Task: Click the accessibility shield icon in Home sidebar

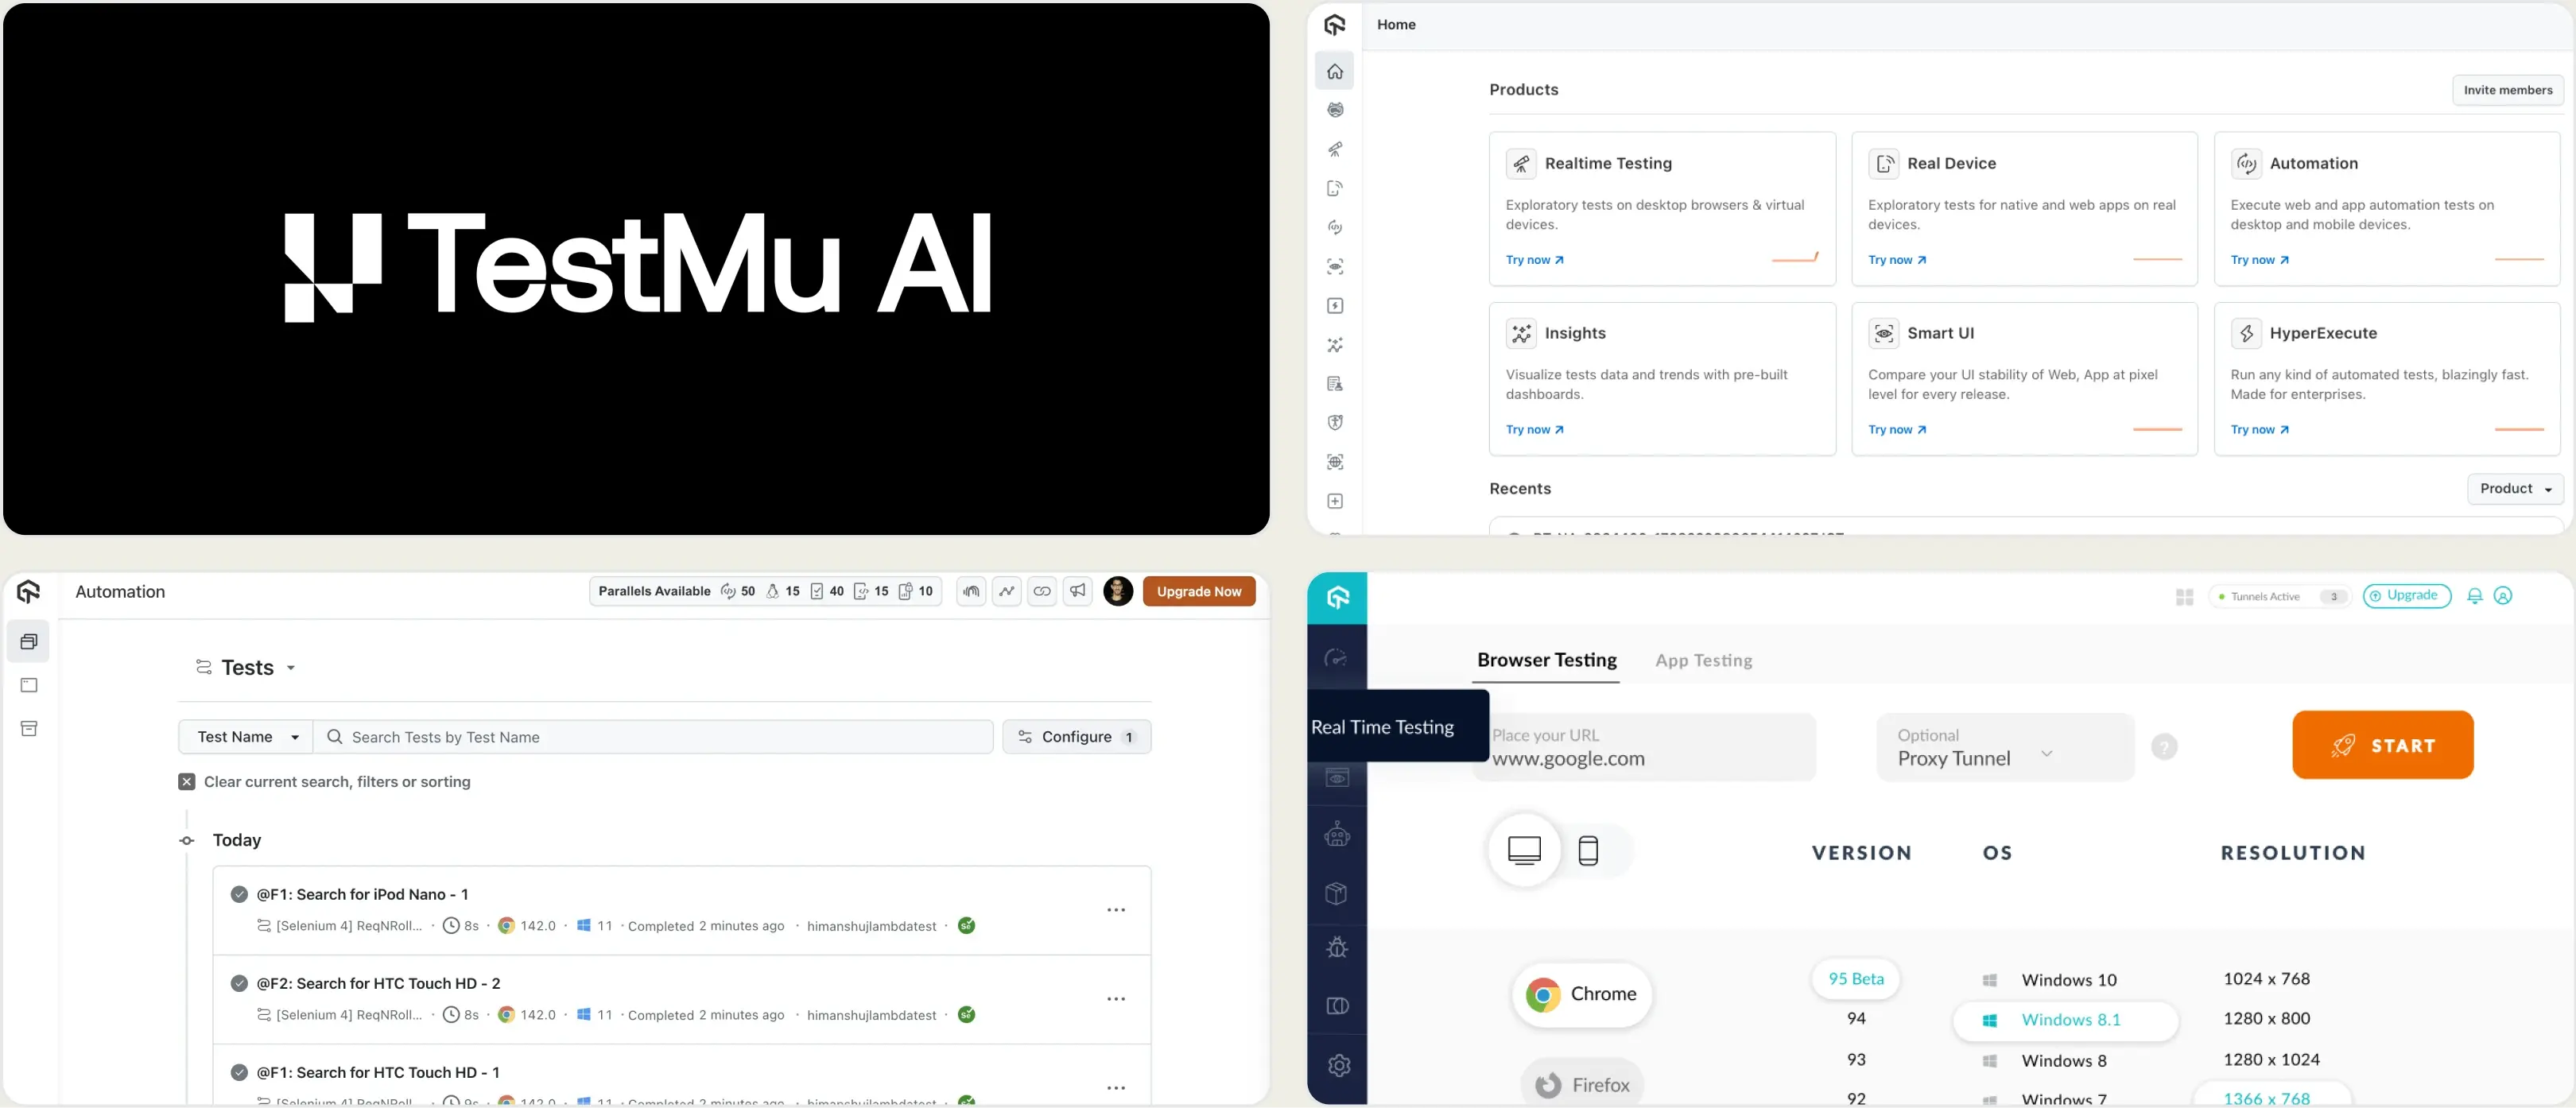Action: point(1335,423)
